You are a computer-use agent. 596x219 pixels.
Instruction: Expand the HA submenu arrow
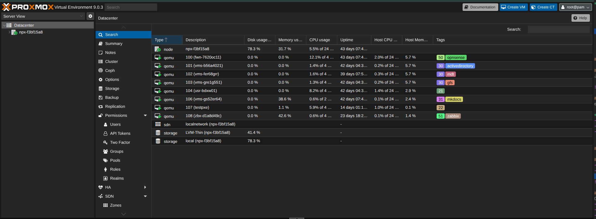tap(145, 187)
